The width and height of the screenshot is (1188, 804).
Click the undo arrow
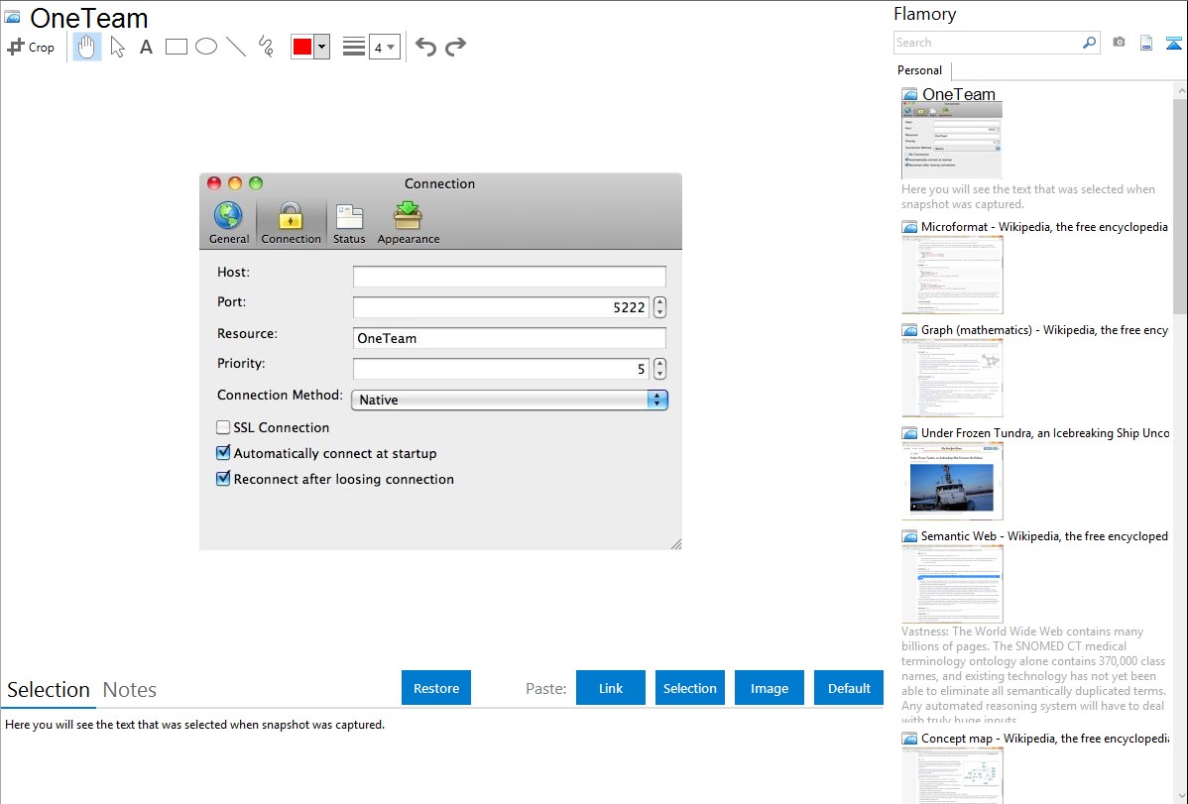tap(425, 47)
